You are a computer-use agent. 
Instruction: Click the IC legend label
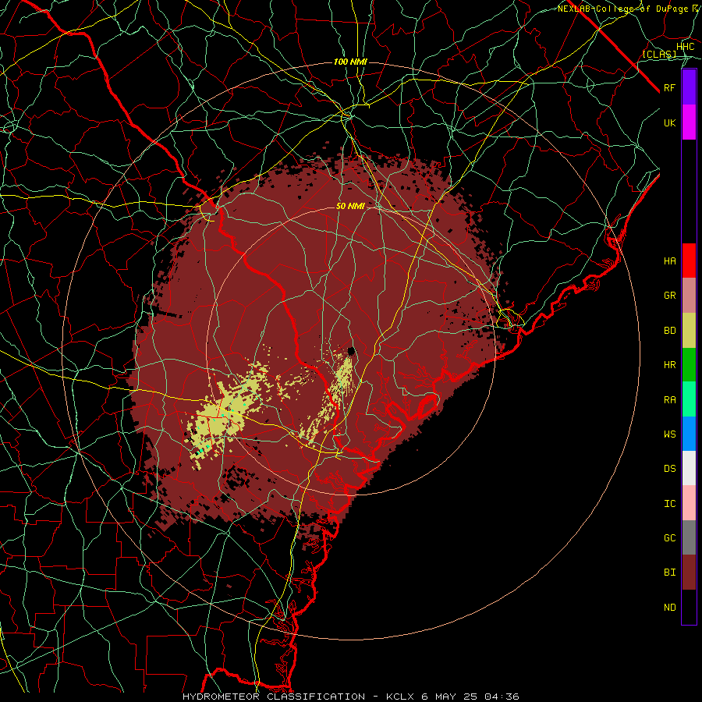[x=670, y=503]
